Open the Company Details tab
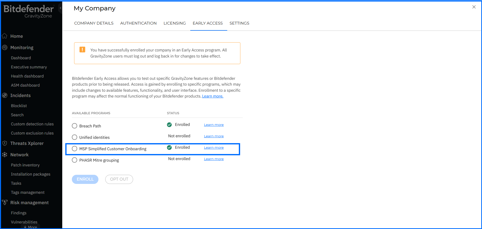 tap(94, 23)
